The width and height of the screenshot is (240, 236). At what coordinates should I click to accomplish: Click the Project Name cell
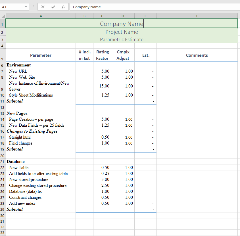122,32
